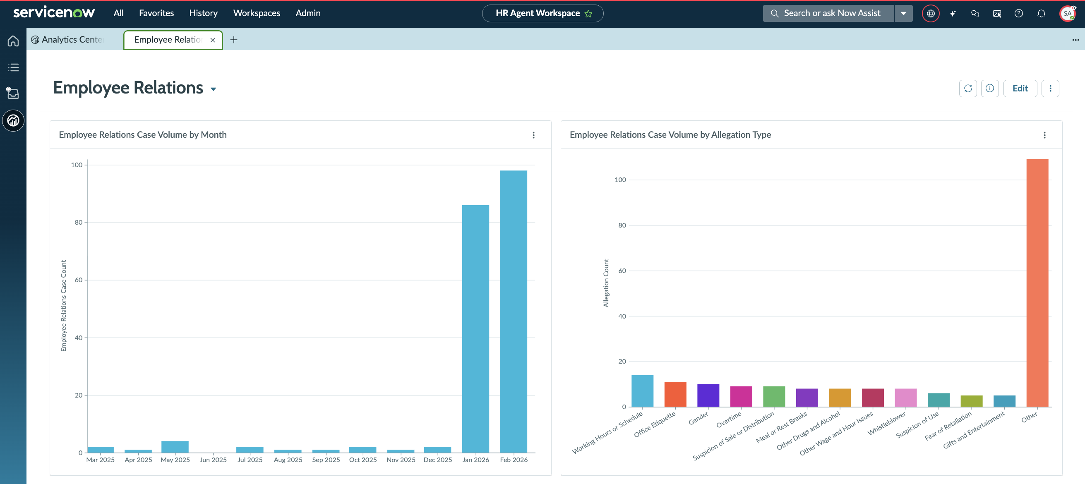Image resolution: width=1085 pixels, height=484 pixels.
Task: Click the ServiceNow logo
Action: (x=54, y=13)
